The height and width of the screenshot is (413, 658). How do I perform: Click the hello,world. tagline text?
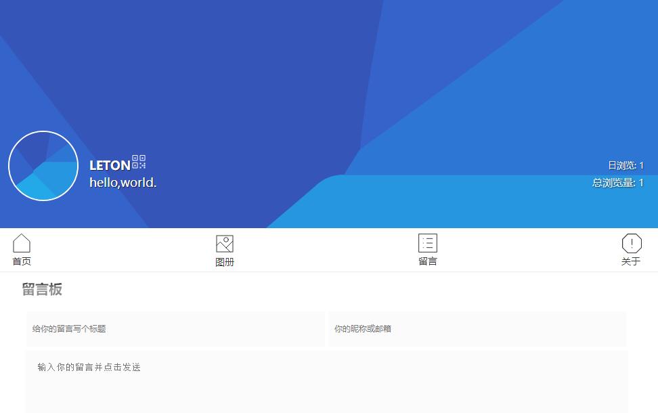(x=123, y=183)
